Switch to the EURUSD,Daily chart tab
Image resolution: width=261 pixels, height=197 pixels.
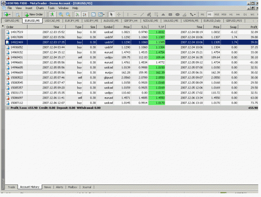point(212,20)
